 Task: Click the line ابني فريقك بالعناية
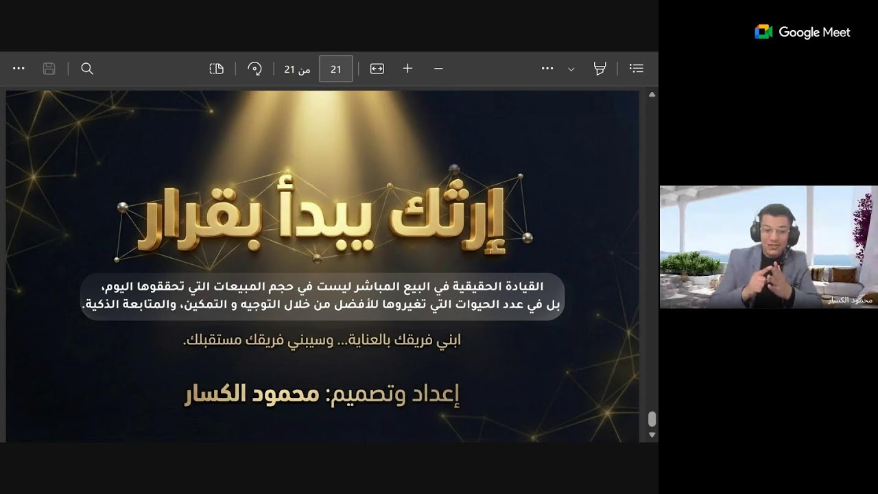(x=322, y=340)
